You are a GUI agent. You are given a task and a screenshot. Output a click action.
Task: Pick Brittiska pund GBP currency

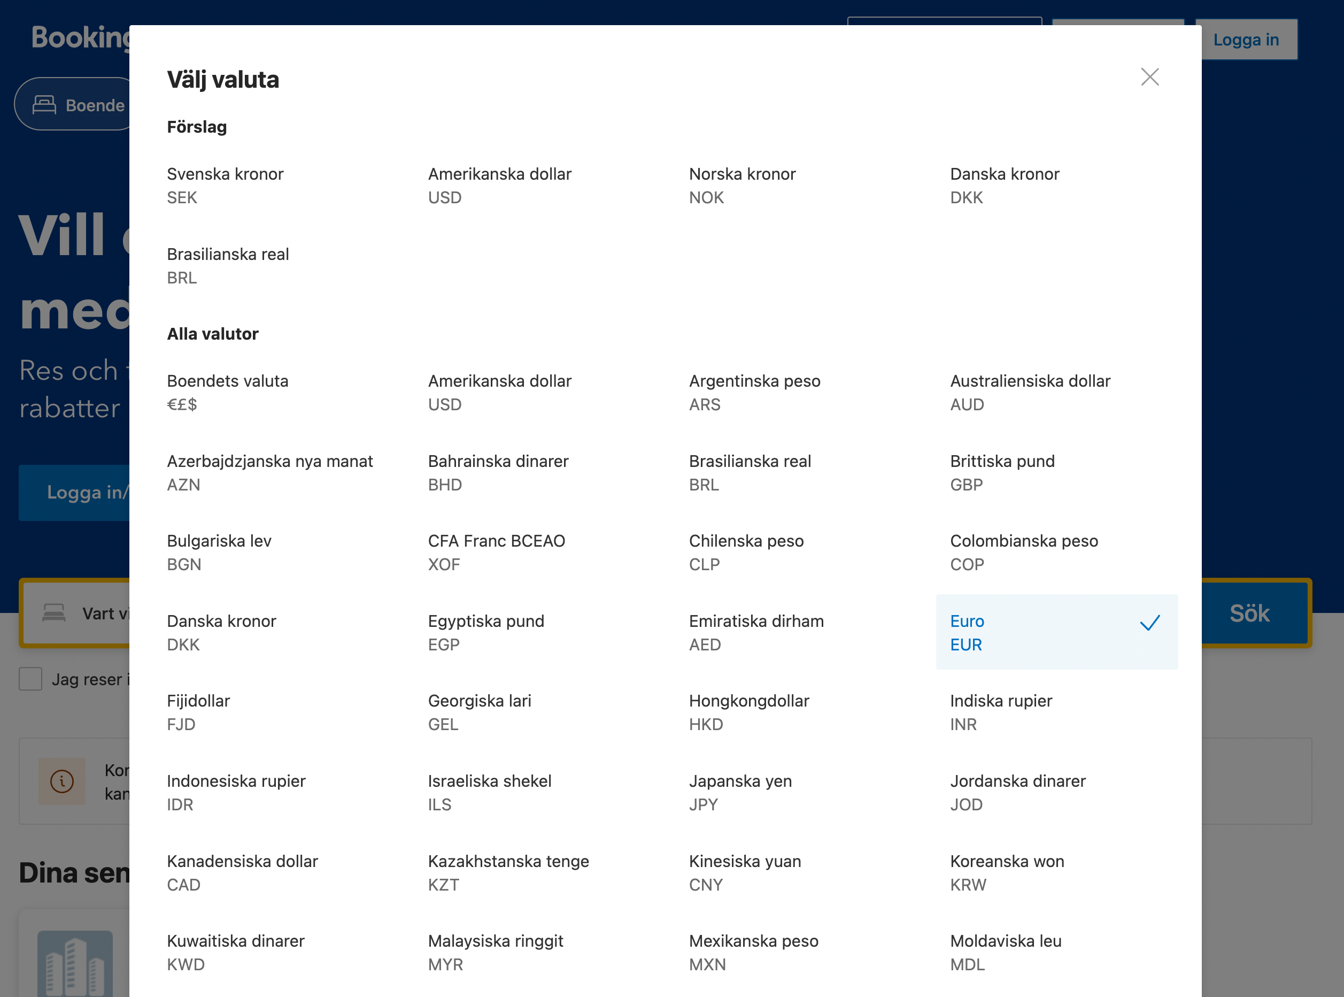click(x=1002, y=472)
